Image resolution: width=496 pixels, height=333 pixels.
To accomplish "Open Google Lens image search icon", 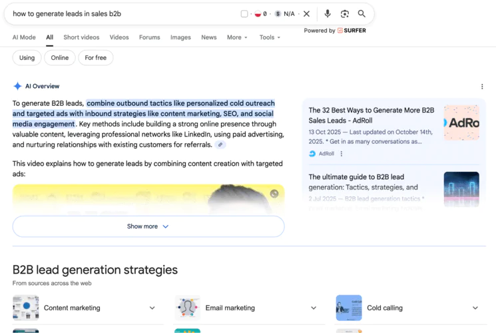I will [x=344, y=13].
